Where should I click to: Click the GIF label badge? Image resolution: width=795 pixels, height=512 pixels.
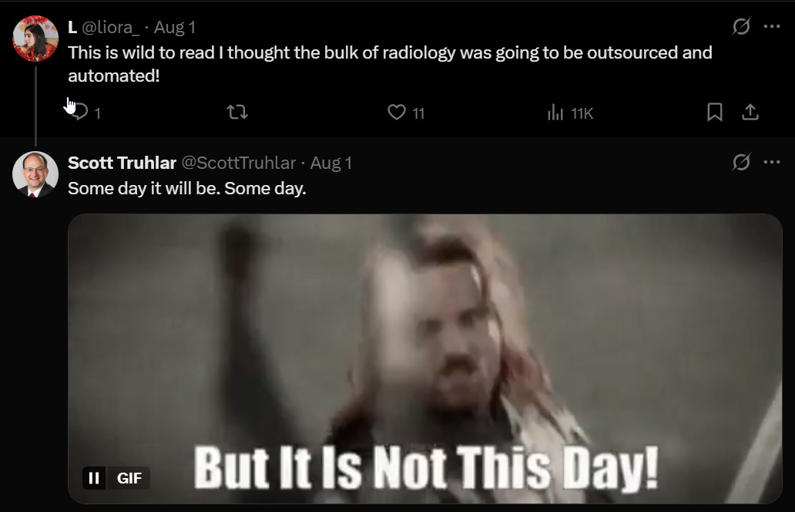(x=129, y=478)
